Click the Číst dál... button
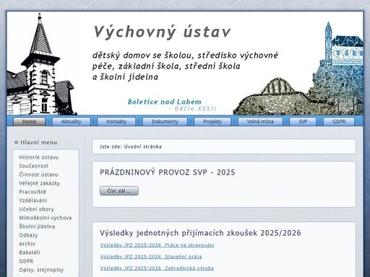This screenshot has width=370, height=277. pos(119,191)
